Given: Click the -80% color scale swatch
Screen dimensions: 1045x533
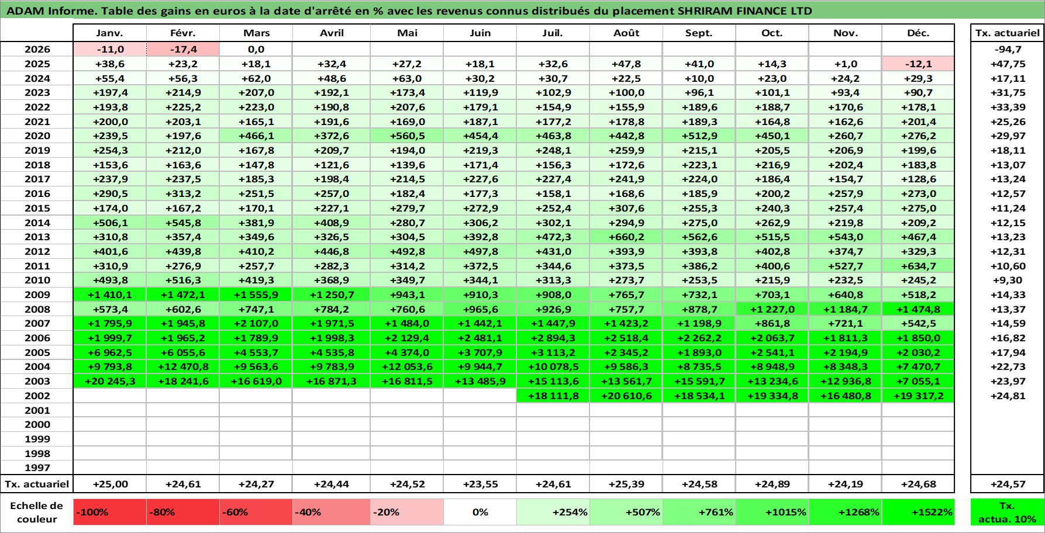Looking at the screenshot, I should click(183, 512).
